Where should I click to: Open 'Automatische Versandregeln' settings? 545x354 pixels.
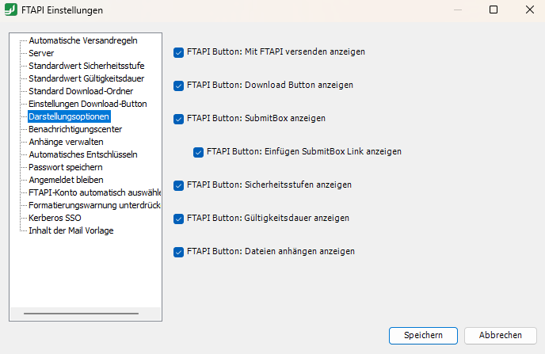(82, 40)
